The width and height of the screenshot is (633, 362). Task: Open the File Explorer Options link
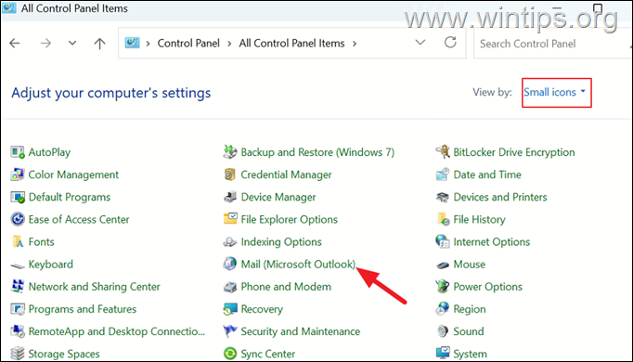(x=289, y=220)
